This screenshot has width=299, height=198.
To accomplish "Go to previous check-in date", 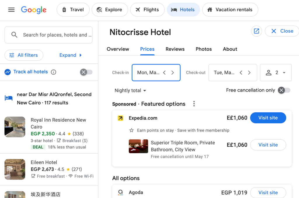I will [164, 73].
